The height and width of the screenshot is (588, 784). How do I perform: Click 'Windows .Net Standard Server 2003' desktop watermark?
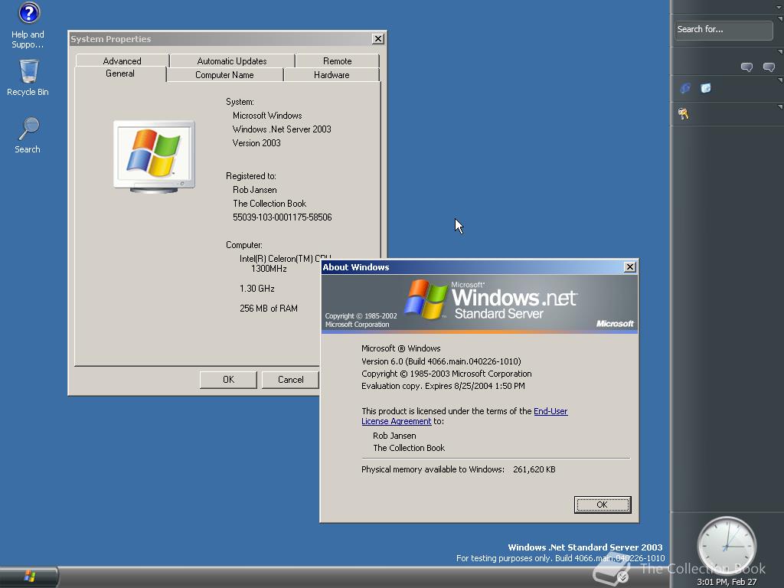pyautogui.click(x=585, y=547)
